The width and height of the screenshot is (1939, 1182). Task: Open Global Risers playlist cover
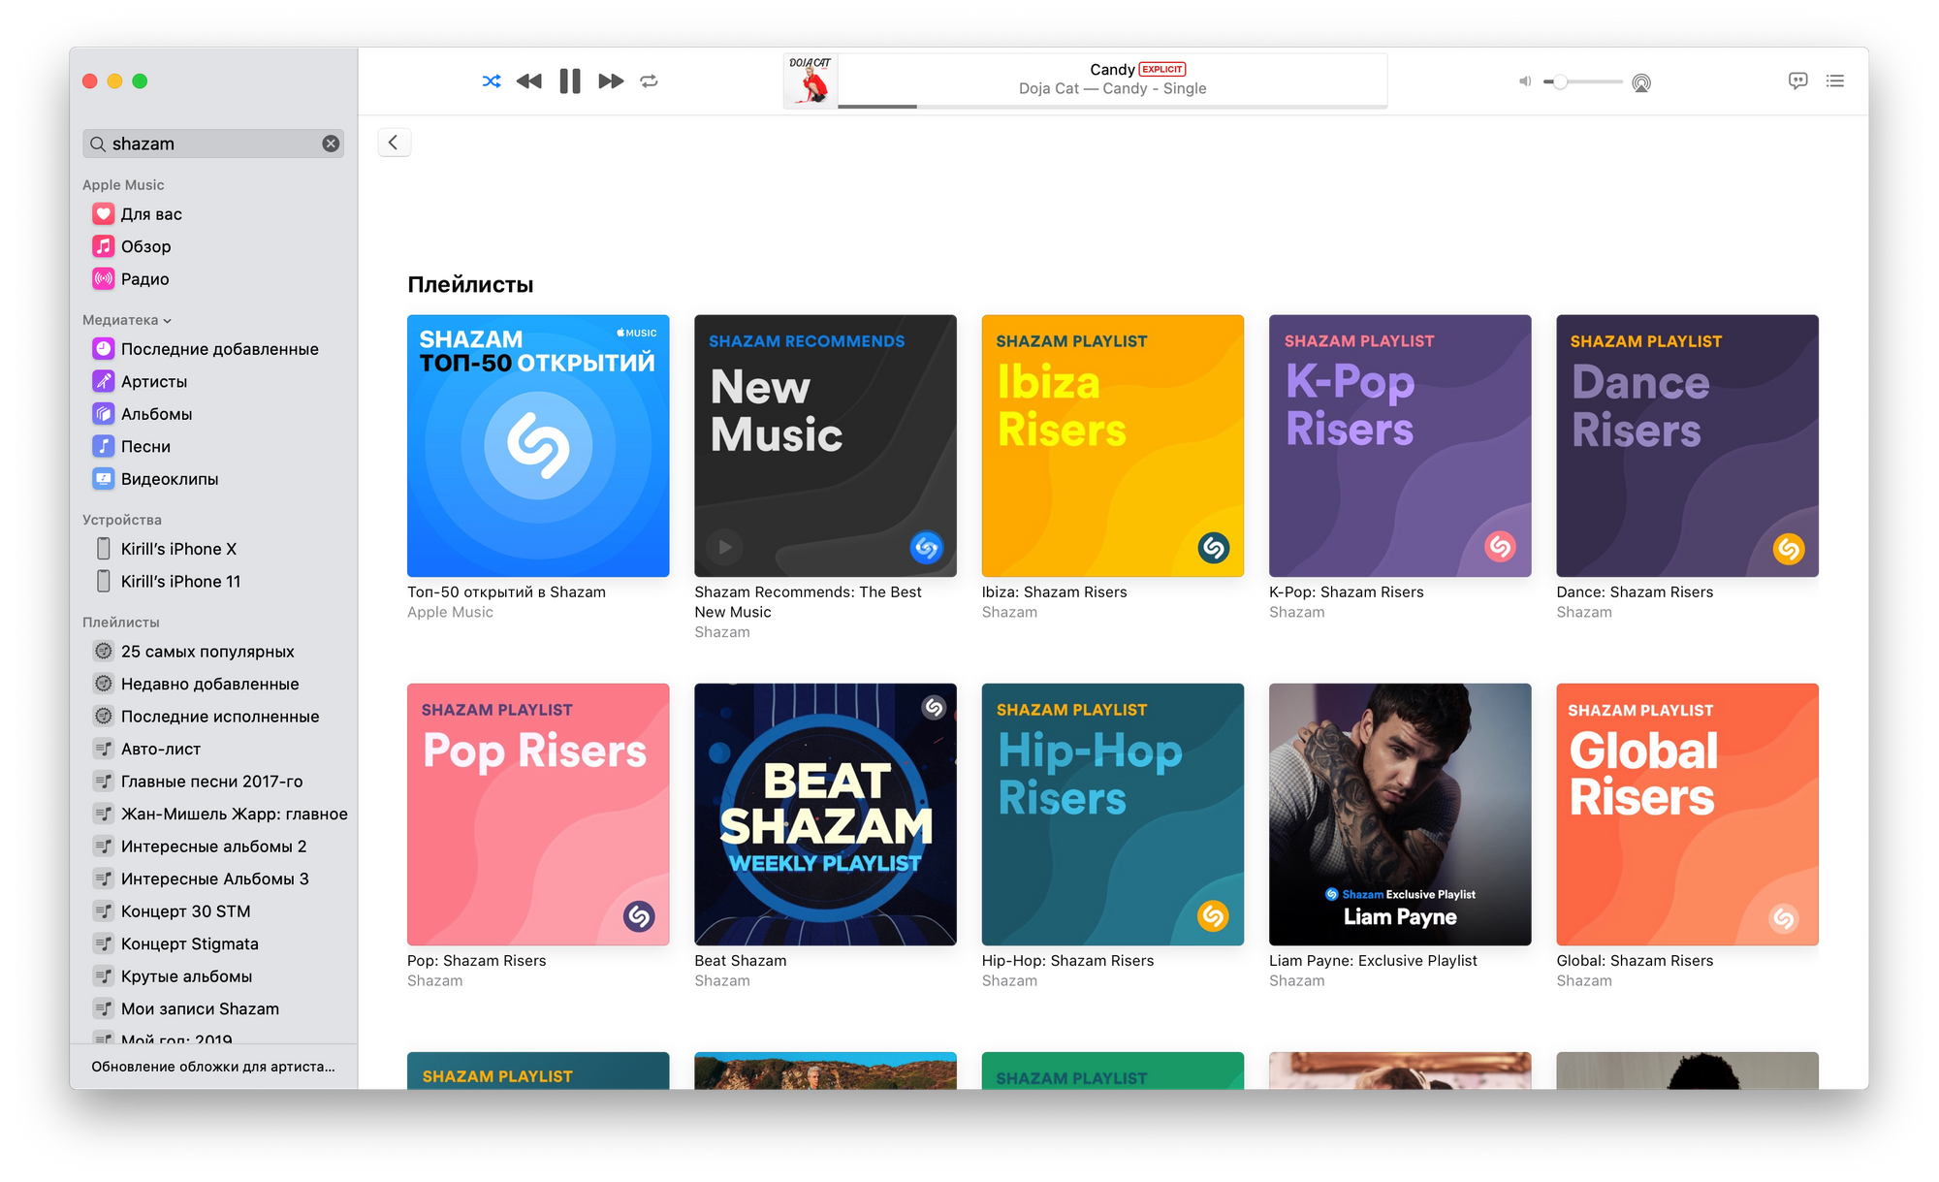[x=1687, y=815]
